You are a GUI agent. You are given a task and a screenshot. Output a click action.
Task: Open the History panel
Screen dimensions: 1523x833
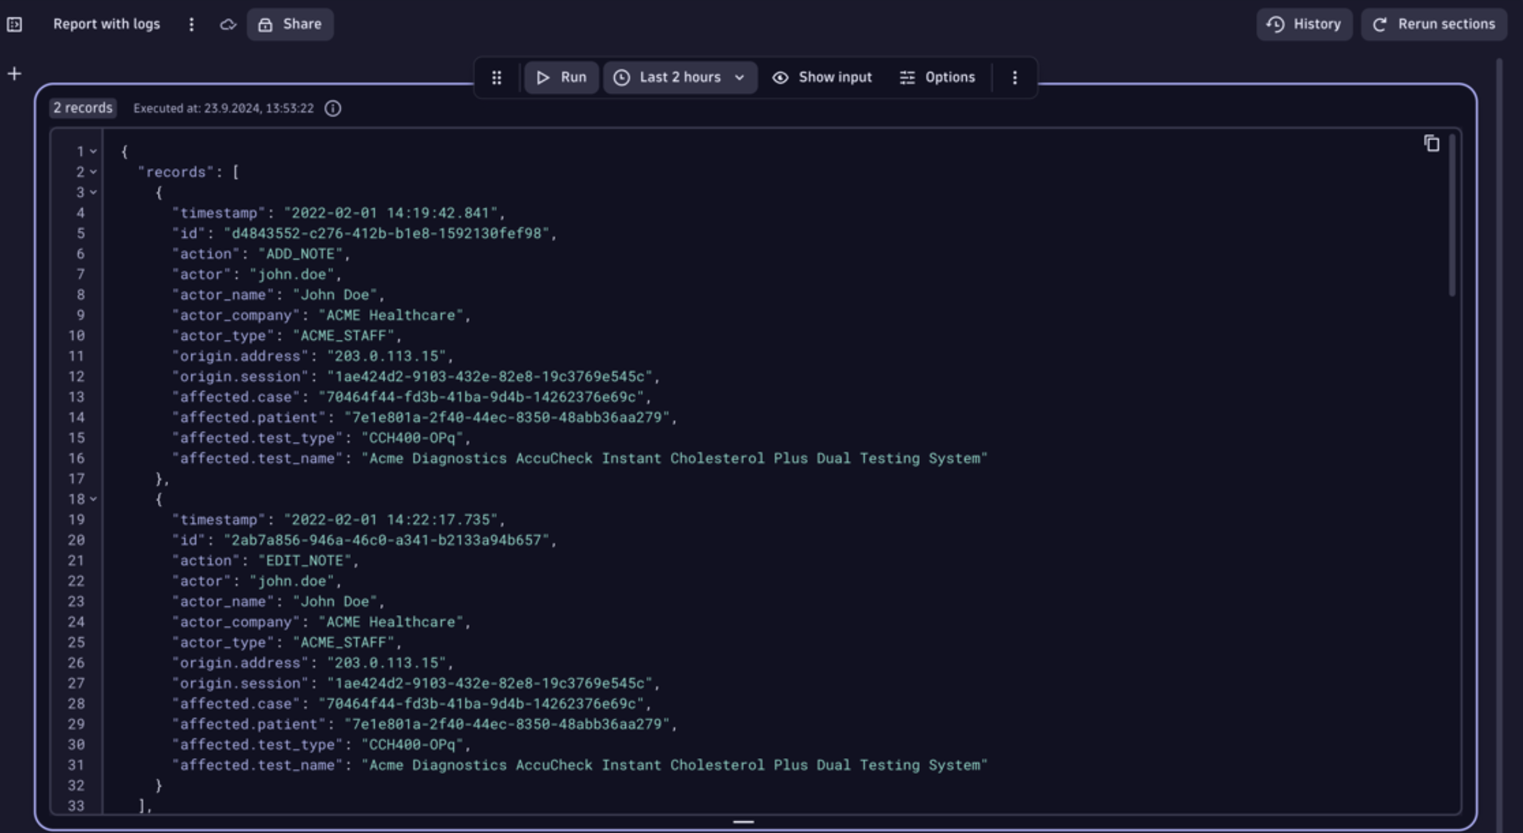1304,24
